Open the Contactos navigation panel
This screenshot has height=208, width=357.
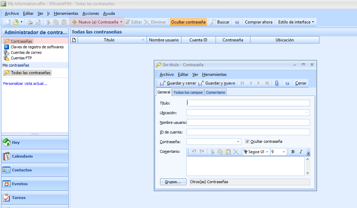click(x=35, y=170)
